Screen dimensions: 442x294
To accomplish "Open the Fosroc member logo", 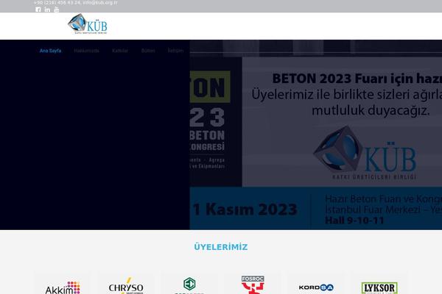I will (253, 284).
